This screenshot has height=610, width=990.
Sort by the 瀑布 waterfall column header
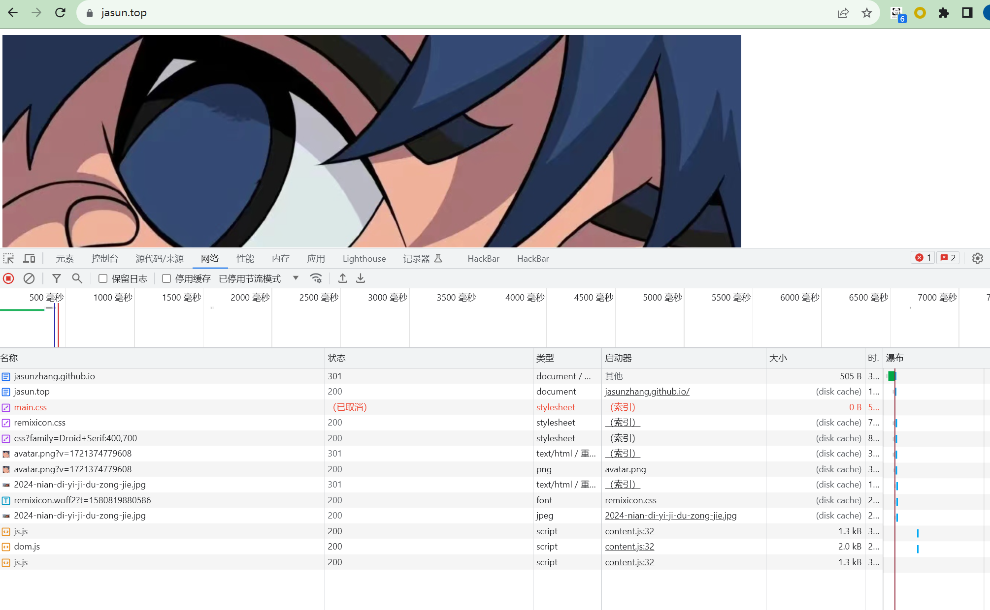[937, 358]
